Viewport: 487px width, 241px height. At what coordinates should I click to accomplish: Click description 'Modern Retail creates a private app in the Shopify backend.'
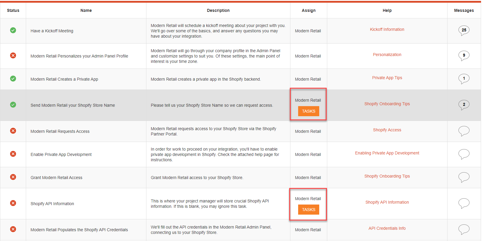tap(206, 79)
